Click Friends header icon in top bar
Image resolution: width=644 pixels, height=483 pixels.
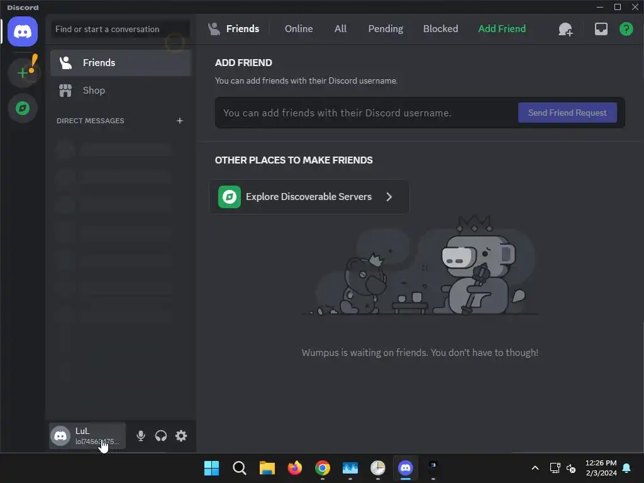tap(214, 29)
